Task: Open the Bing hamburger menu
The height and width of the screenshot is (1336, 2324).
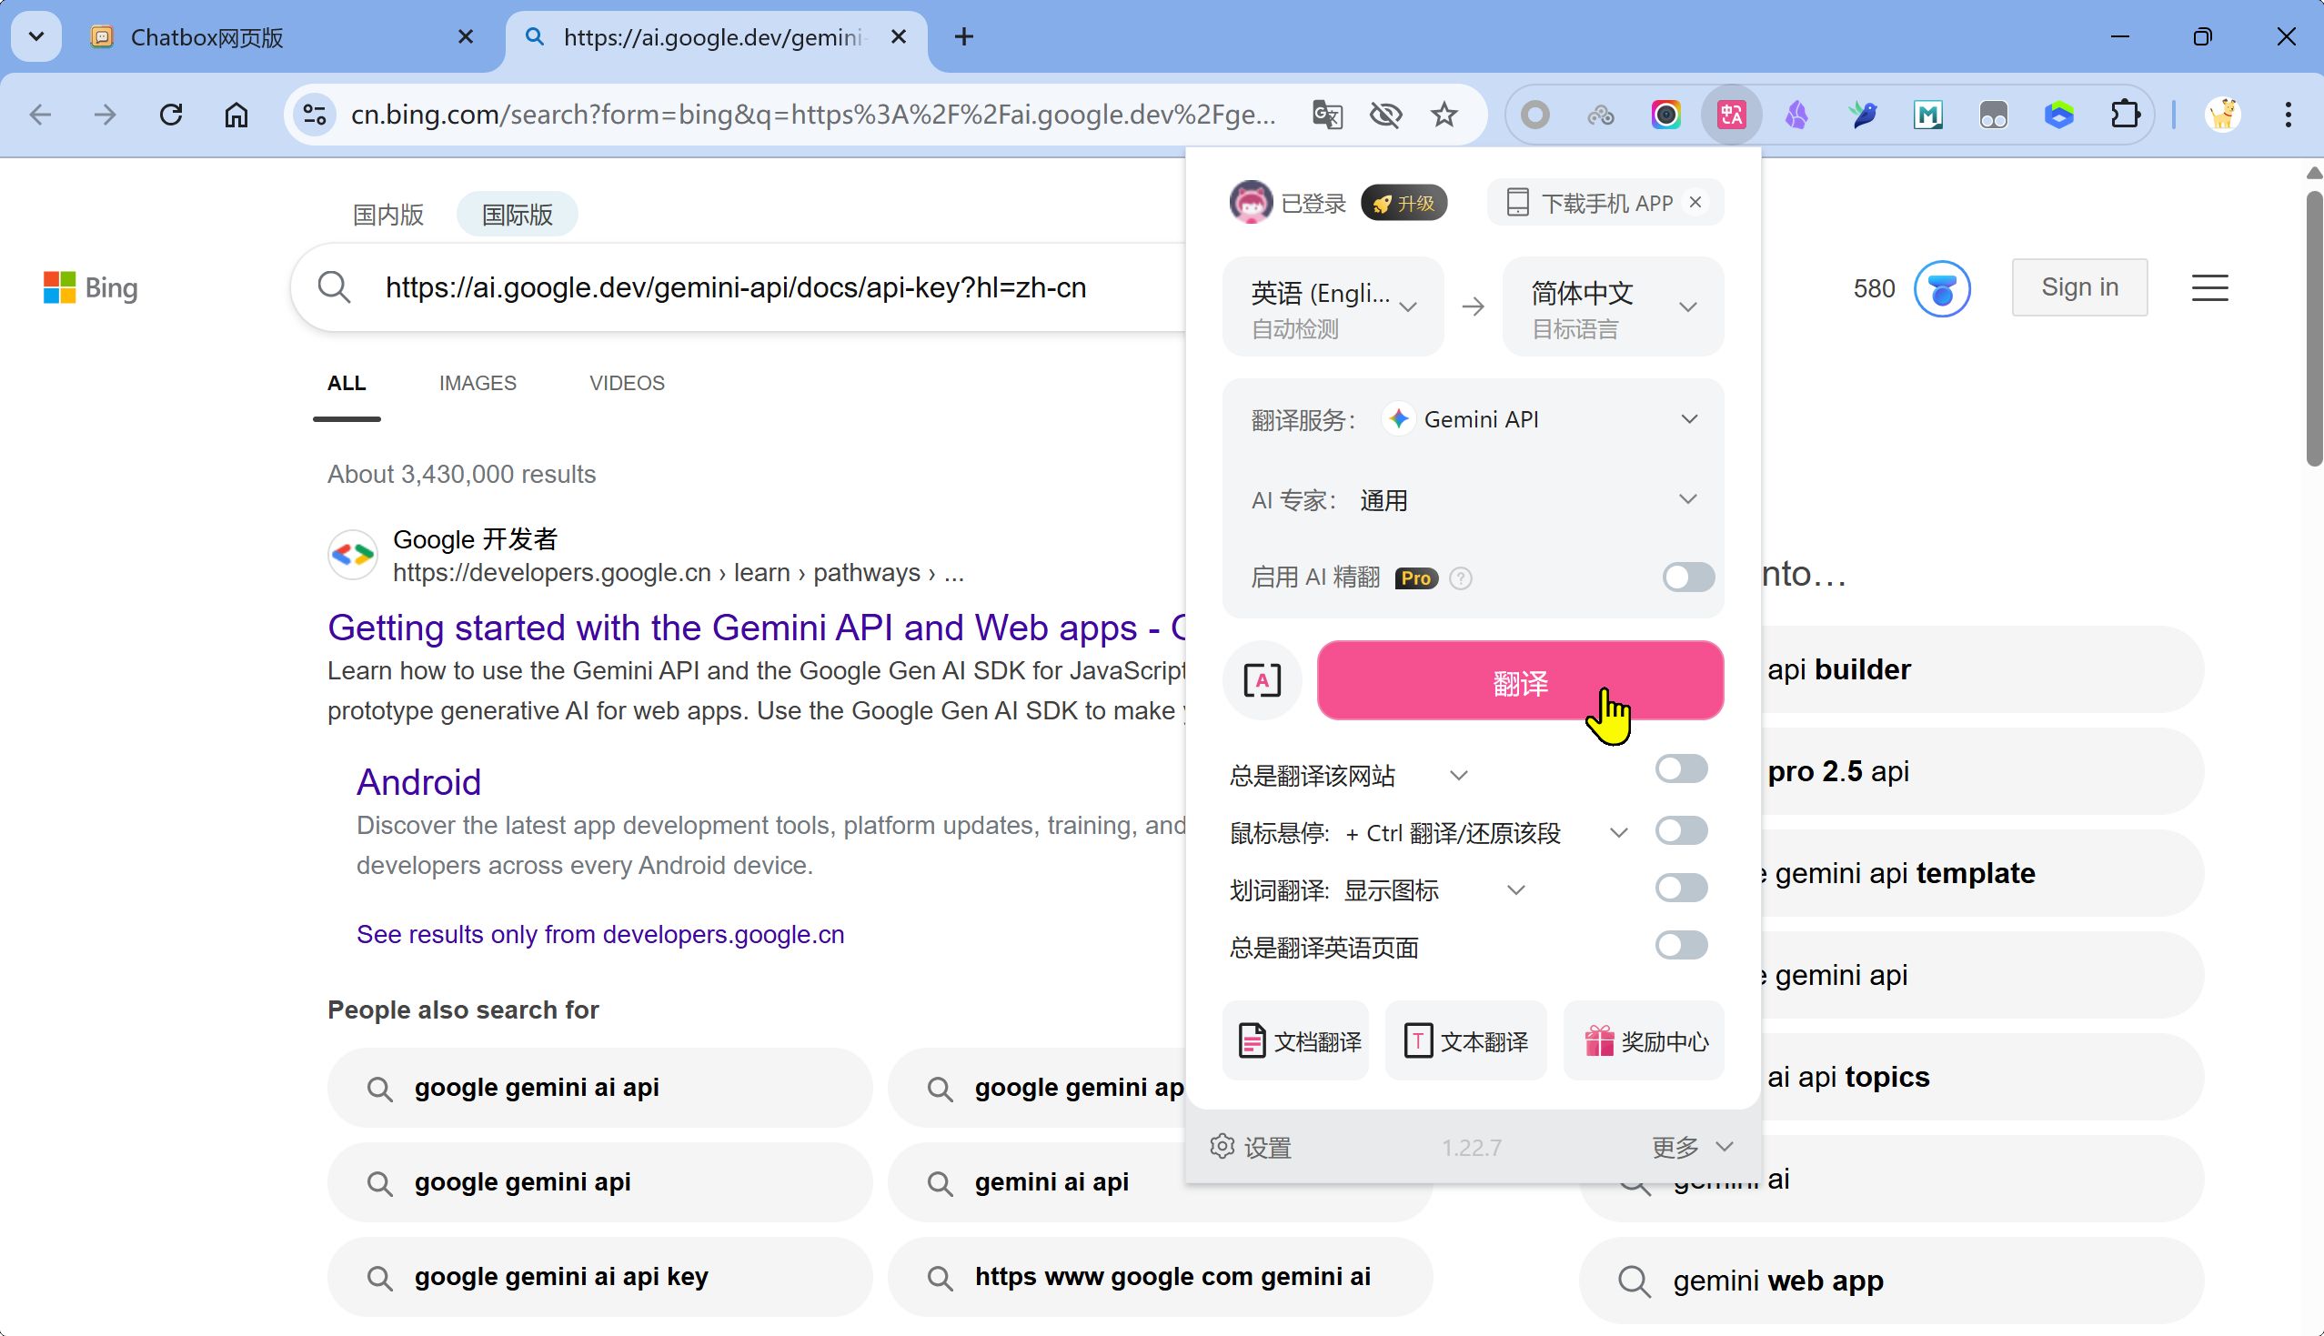Action: (2209, 288)
